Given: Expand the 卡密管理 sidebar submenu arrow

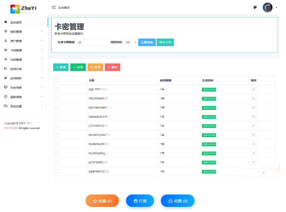Looking at the screenshot, I should pos(42,50).
